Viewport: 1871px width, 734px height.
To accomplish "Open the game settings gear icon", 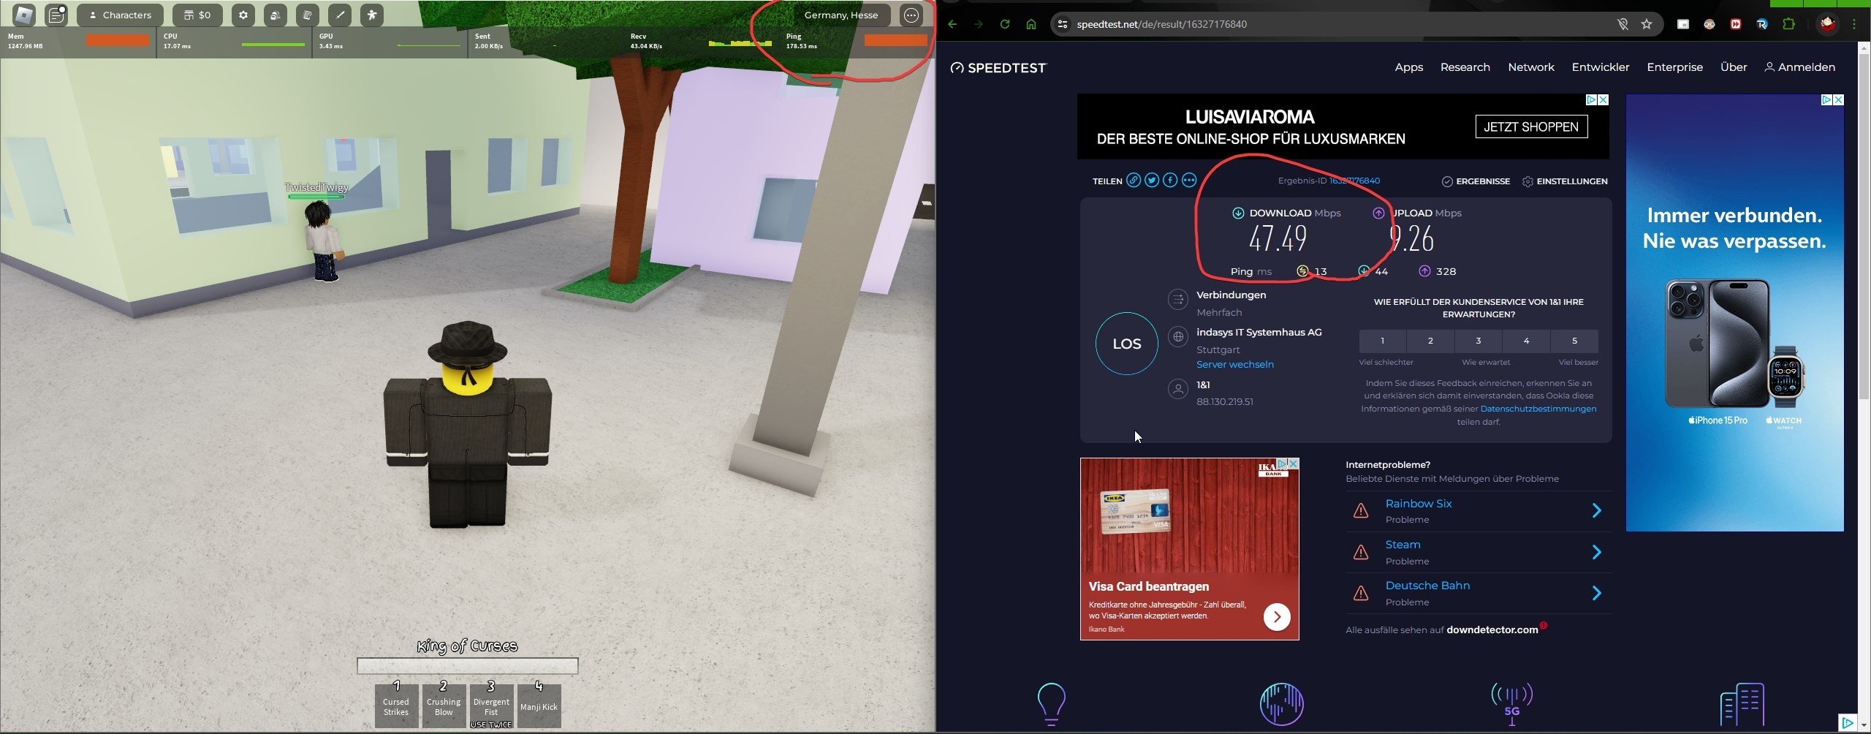I will [243, 15].
